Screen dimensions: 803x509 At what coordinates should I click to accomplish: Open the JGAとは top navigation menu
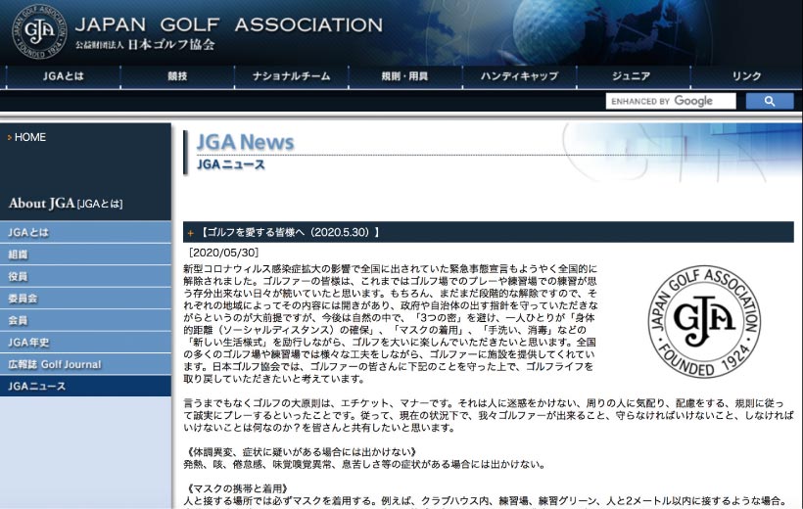pos(70,76)
